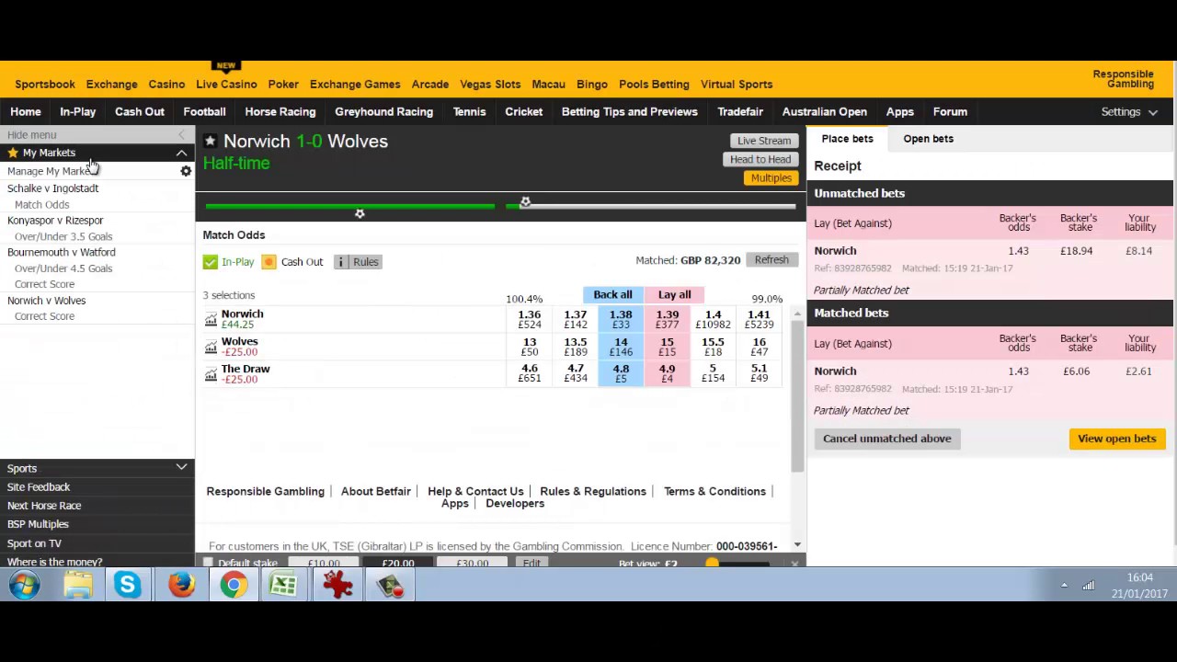Collapse the My Markets section
Screen dimensions: 1177x662
[x=181, y=153]
